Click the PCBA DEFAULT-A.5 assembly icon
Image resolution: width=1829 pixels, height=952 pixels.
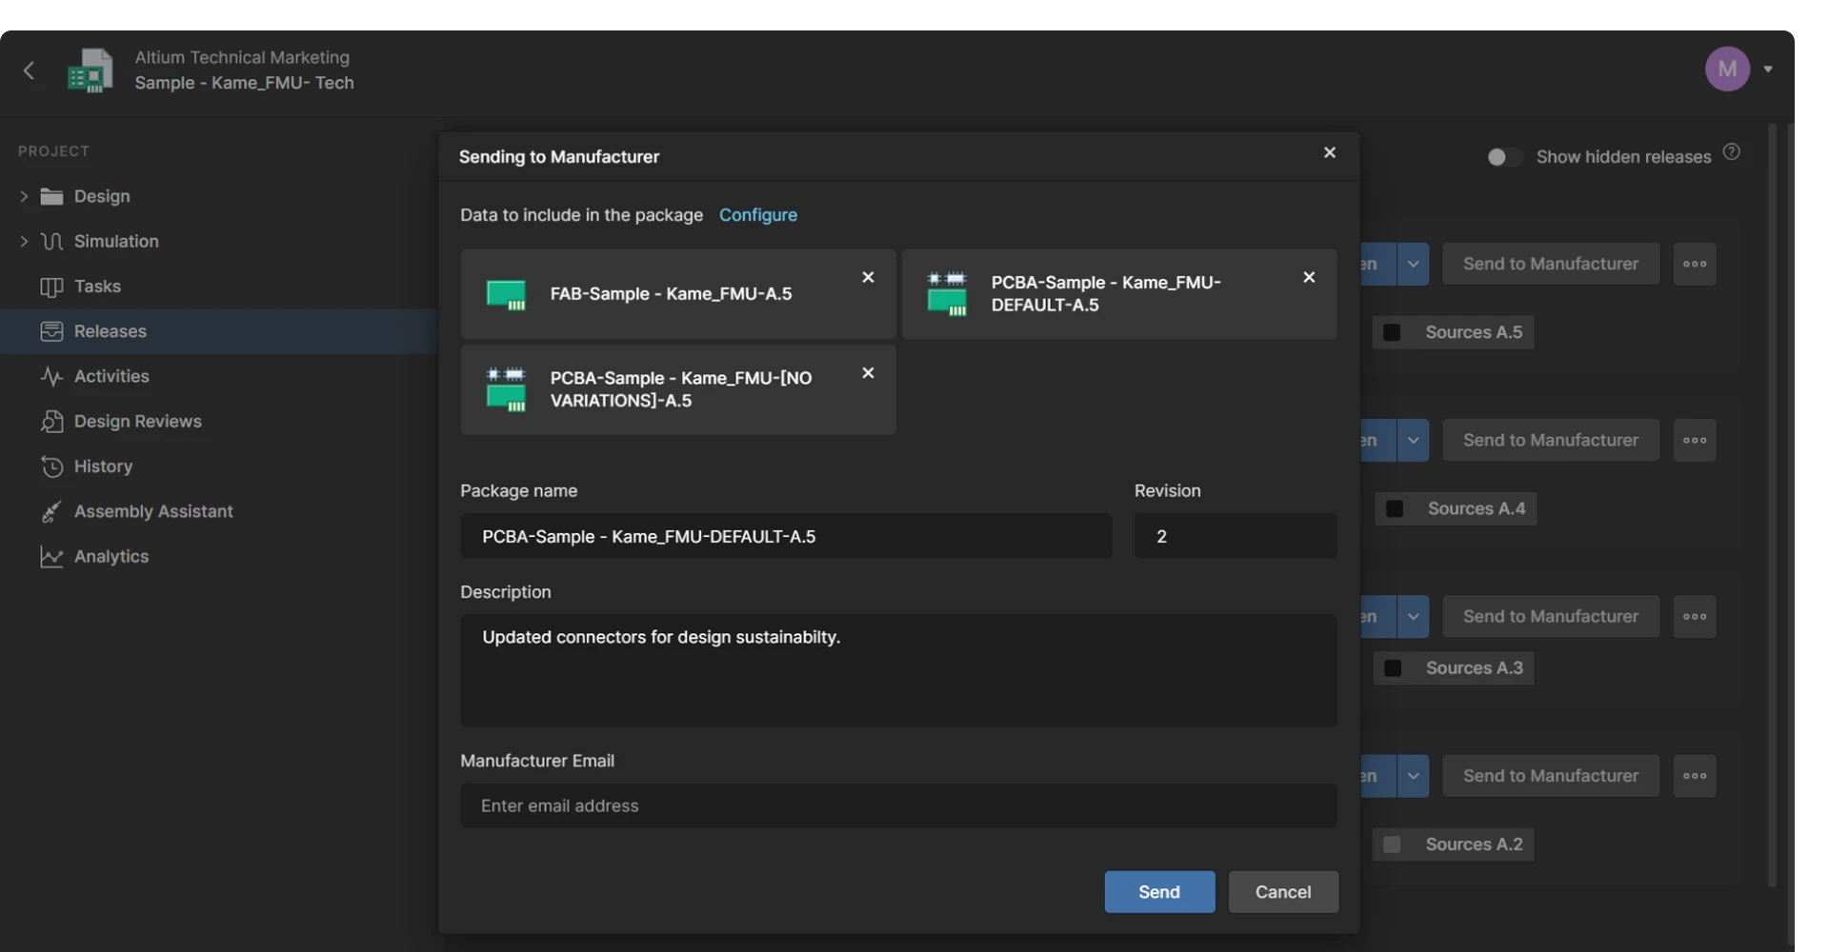pyautogui.click(x=947, y=294)
